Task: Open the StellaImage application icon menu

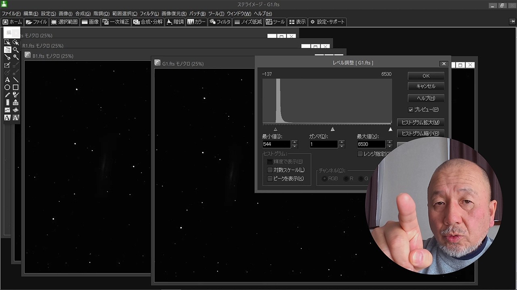Action: click(5, 5)
